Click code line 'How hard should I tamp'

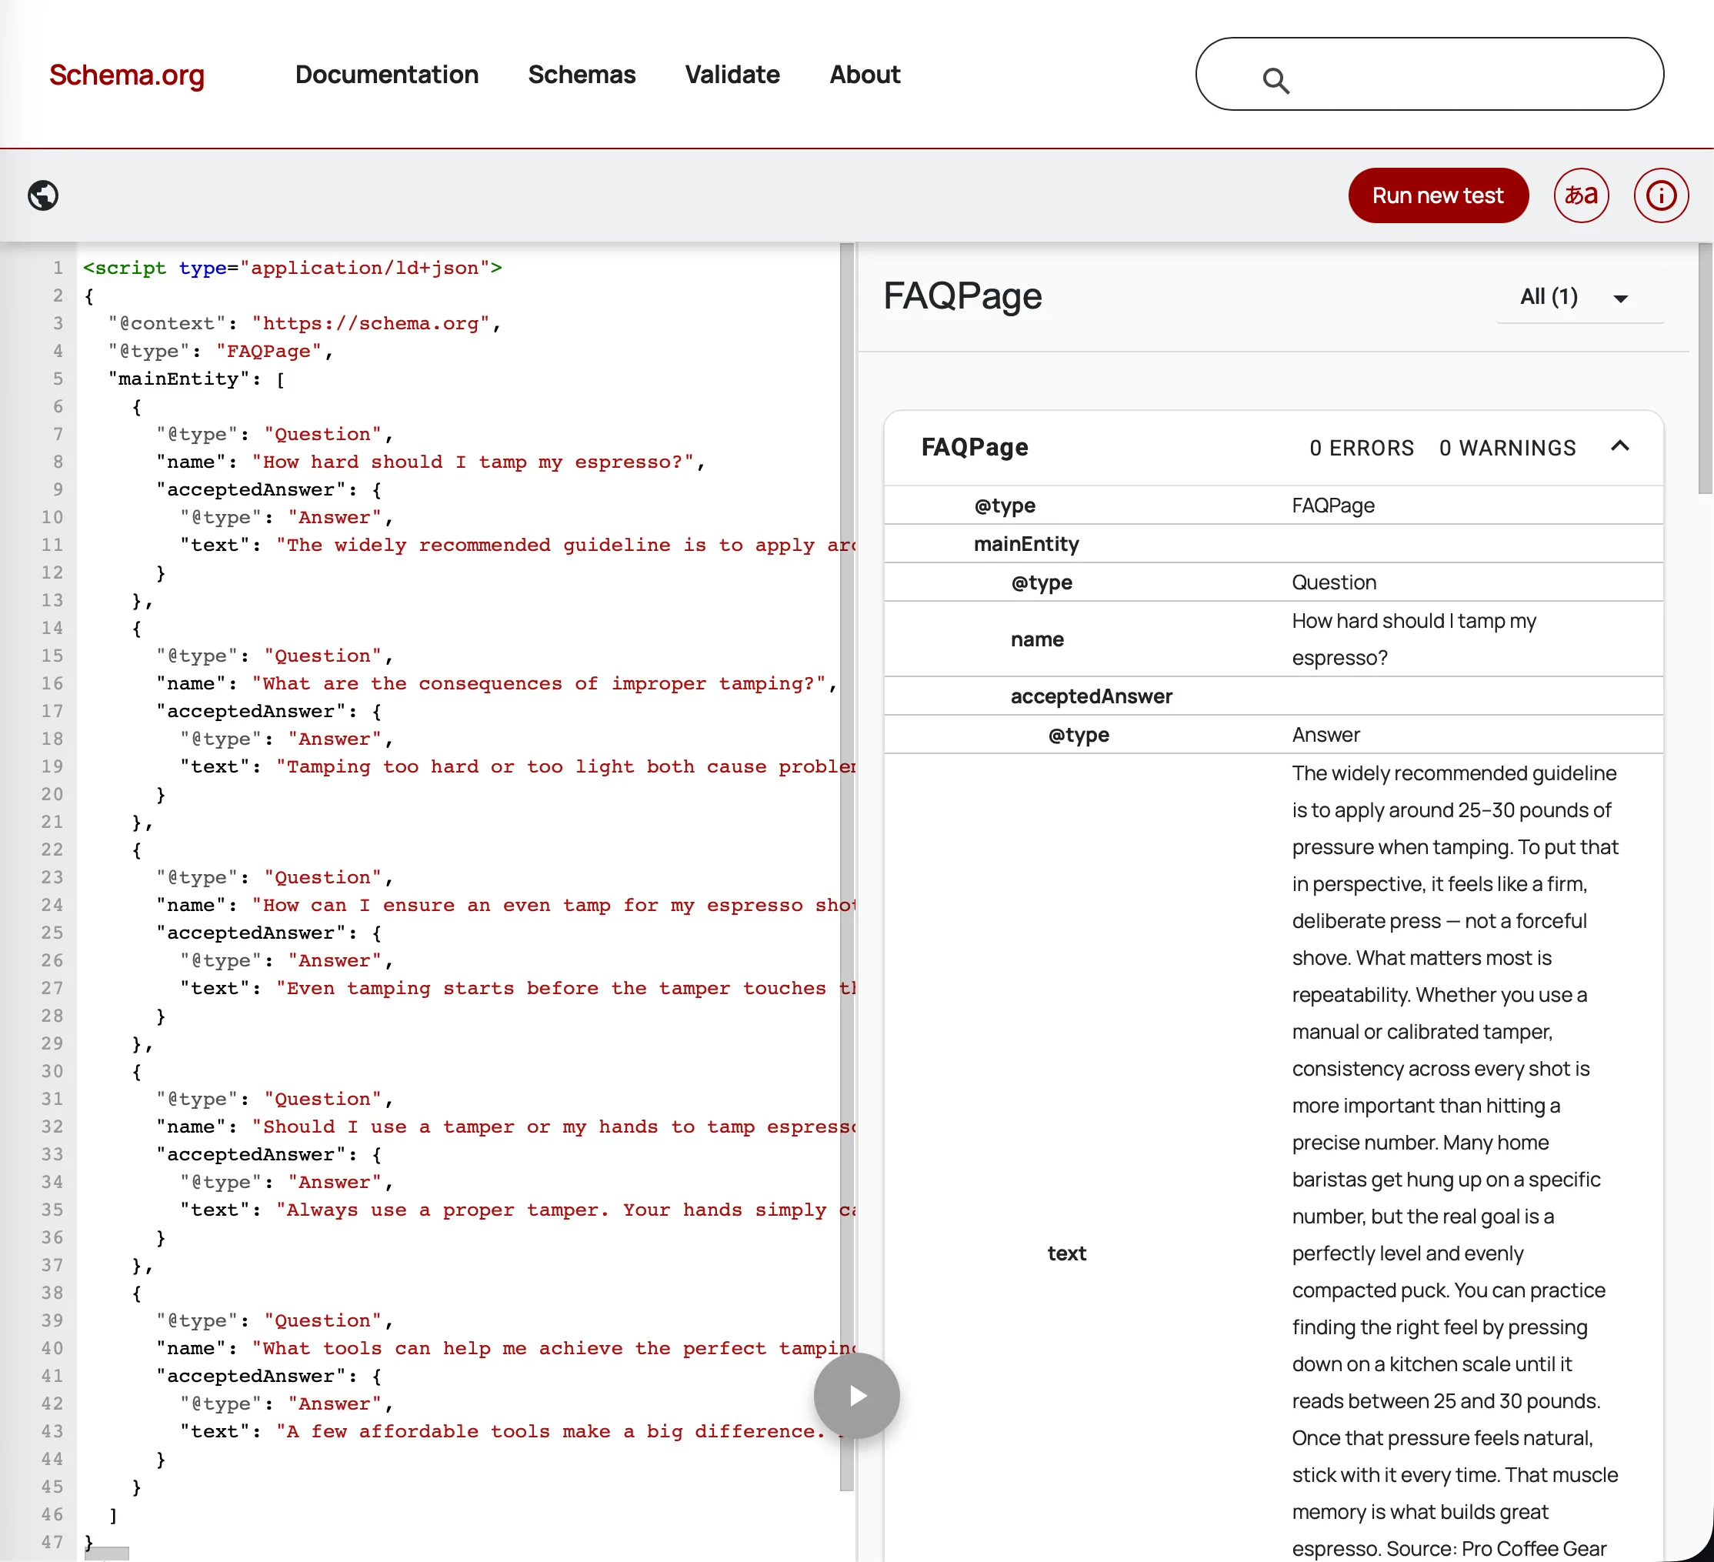(x=431, y=462)
